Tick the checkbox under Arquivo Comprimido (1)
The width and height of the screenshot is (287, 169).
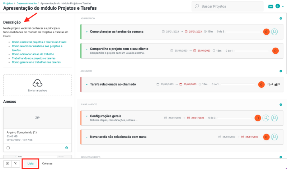8,148
